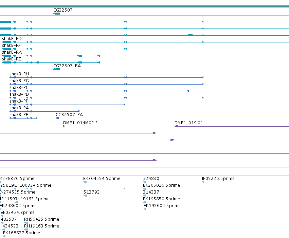Select the 434523 EST label
The width and height of the screenshot is (289, 238).
[10, 226]
